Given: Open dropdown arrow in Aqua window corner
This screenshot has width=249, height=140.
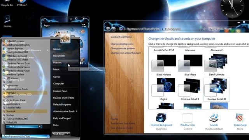Looking at the screenshot, I should (x=86, y=63).
